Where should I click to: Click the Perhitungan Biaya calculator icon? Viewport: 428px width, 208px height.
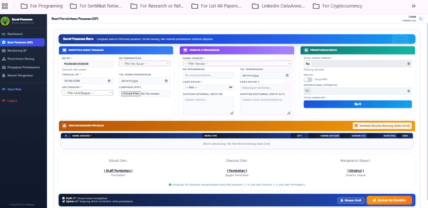pos(306,50)
